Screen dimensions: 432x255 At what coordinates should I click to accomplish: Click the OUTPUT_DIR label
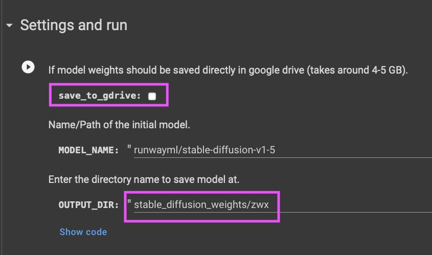[x=89, y=205]
